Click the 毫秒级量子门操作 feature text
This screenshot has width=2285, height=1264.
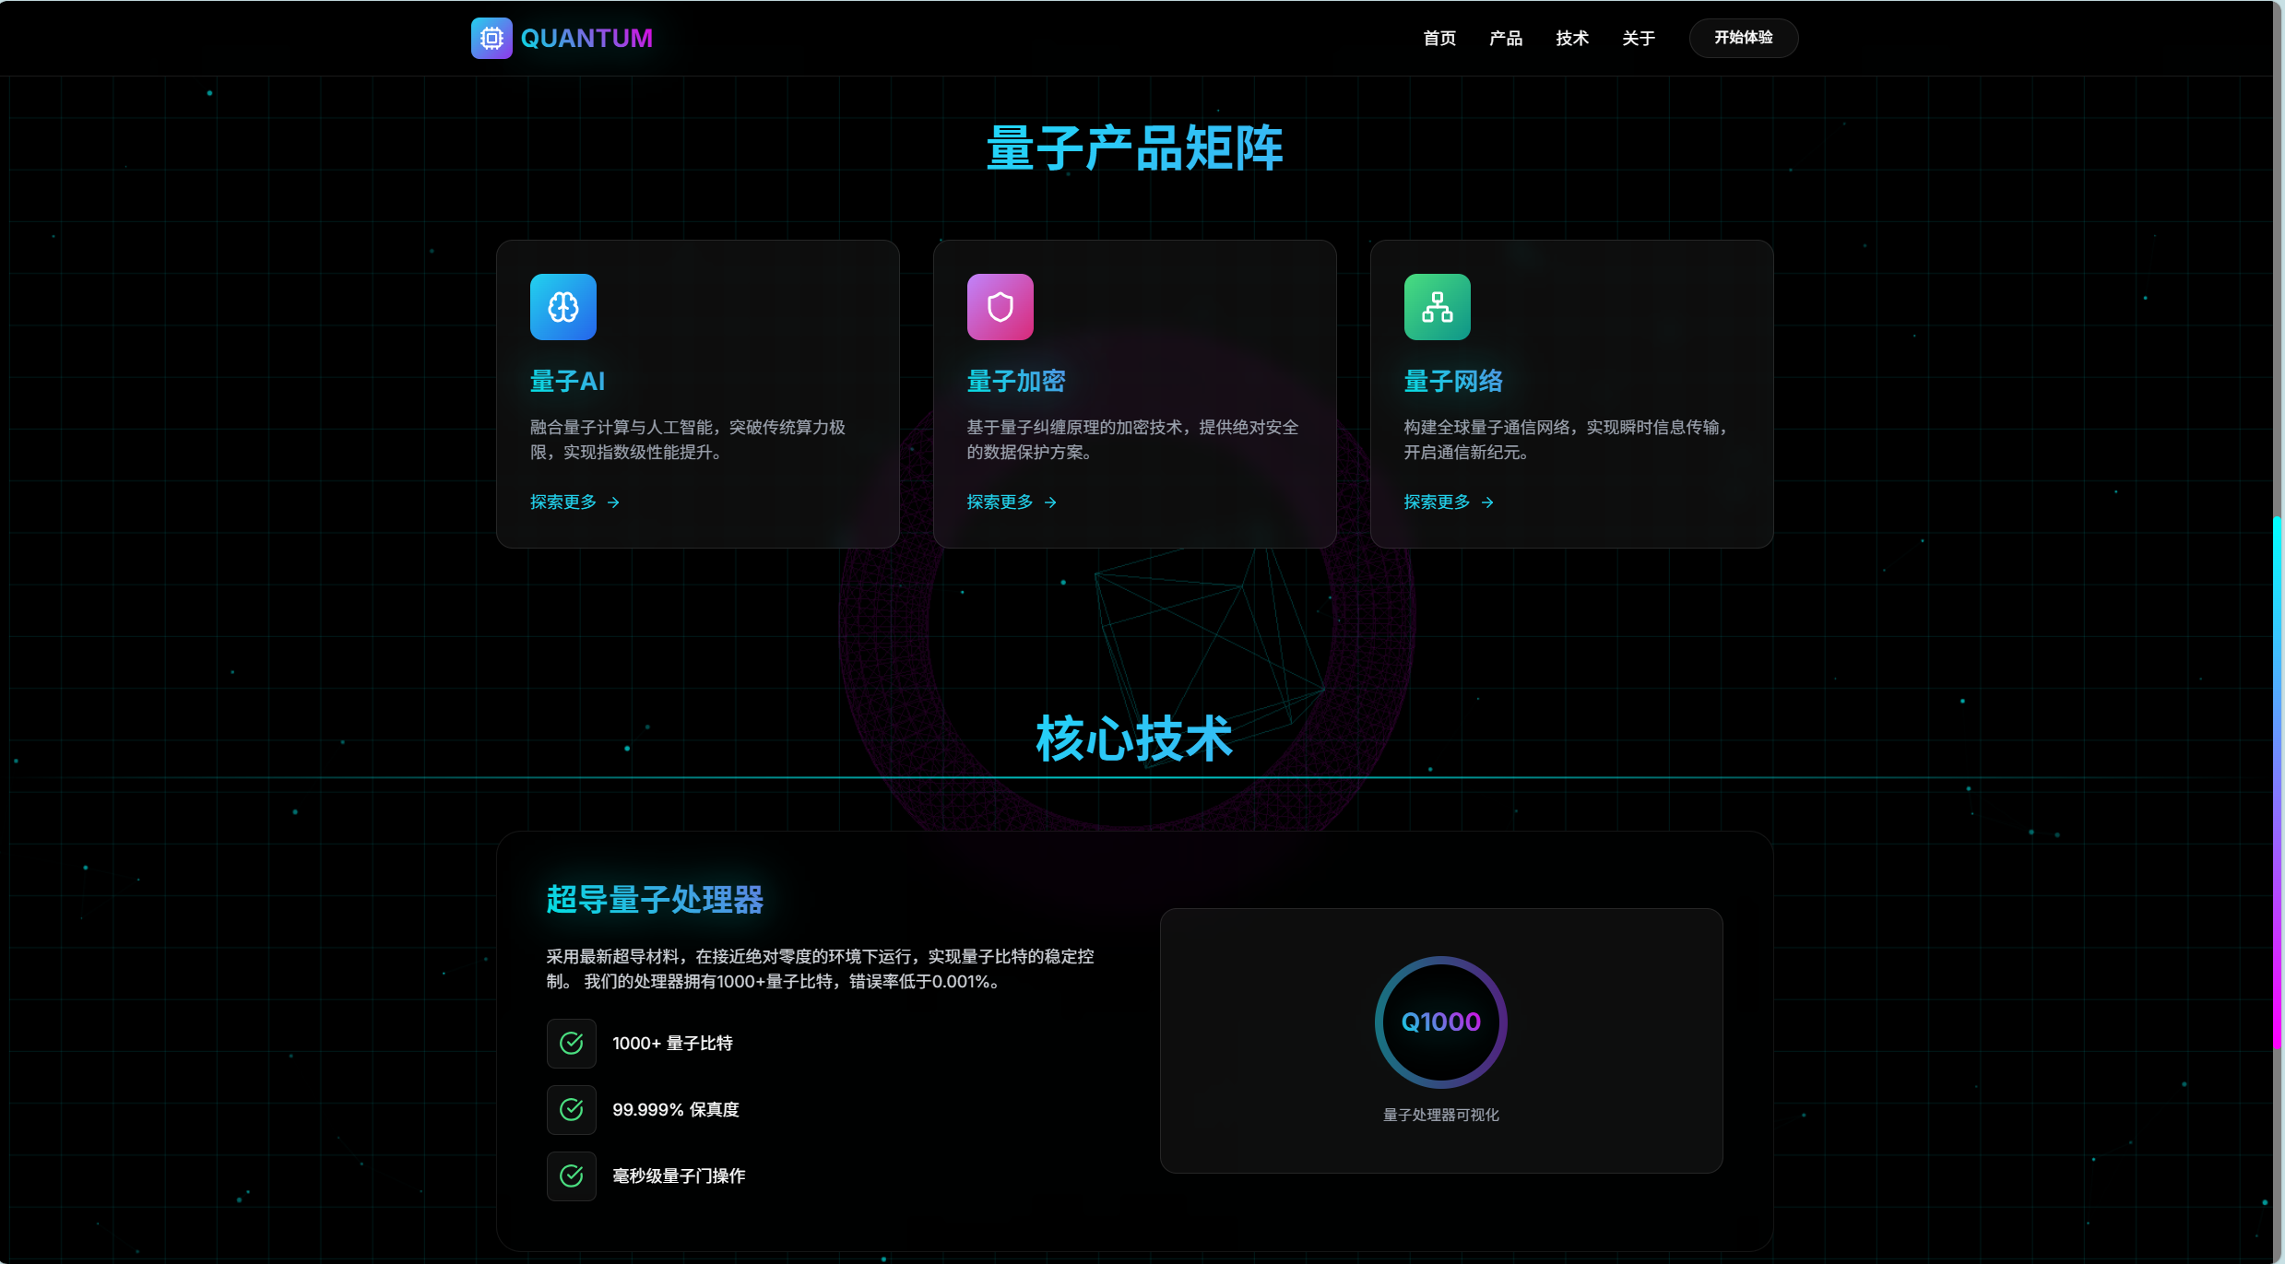[x=679, y=1176]
